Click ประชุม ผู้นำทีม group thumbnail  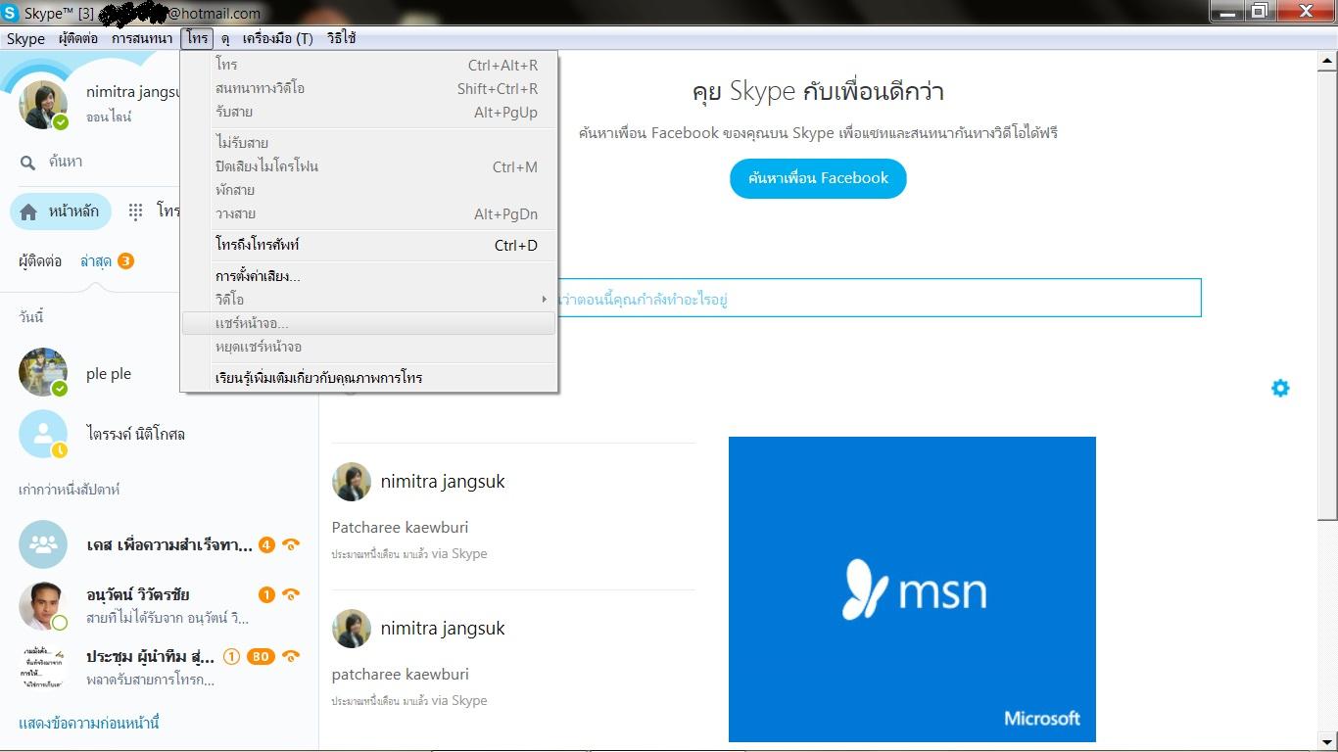[x=43, y=667]
